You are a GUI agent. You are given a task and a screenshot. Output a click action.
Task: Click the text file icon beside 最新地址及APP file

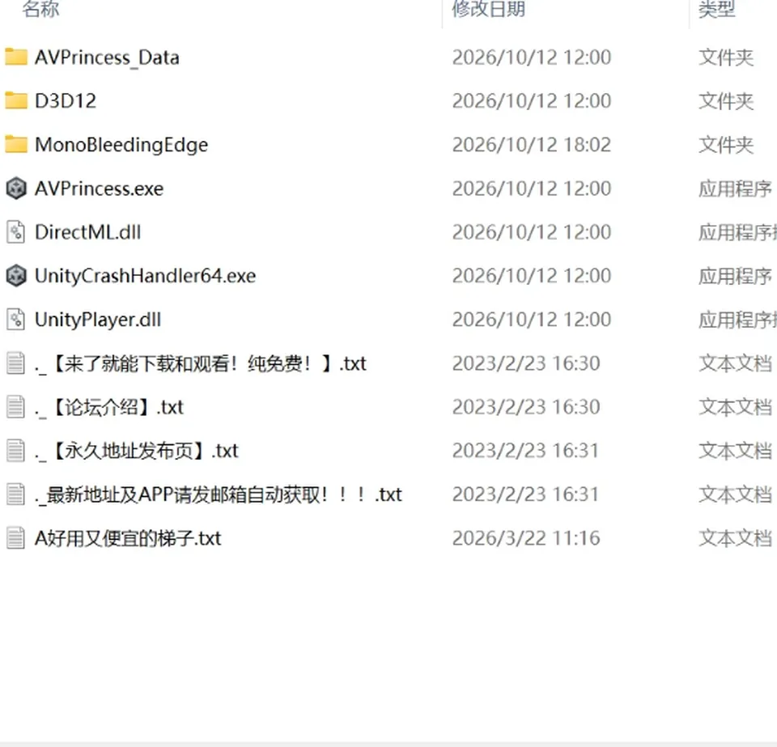pyautogui.click(x=16, y=494)
